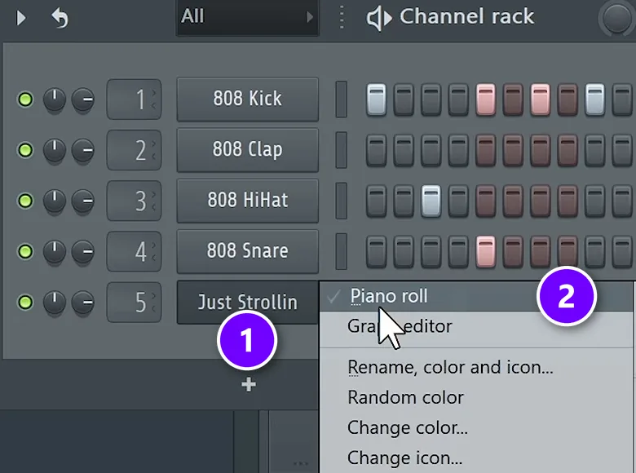Toggle first step of 808 Snare row
The image size is (636, 473).
[x=377, y=252]
